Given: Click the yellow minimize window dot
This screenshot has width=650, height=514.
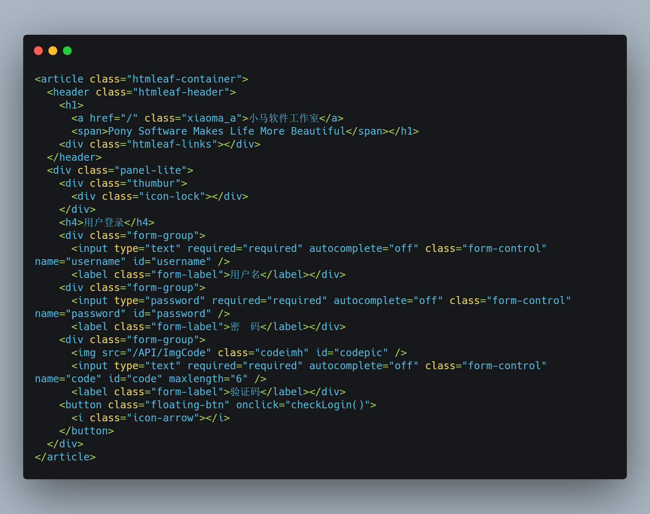Looking at the screenshot, I should coord(53,51).
